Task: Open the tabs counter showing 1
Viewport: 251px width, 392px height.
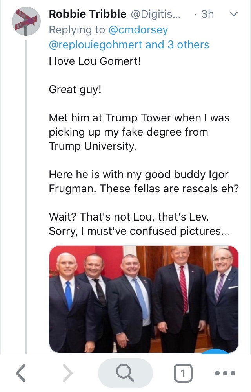Action: 182,373
